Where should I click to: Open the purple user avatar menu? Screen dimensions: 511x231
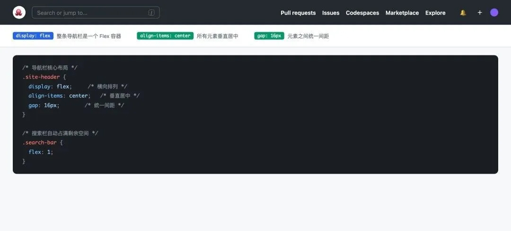[x=494, y=13]
